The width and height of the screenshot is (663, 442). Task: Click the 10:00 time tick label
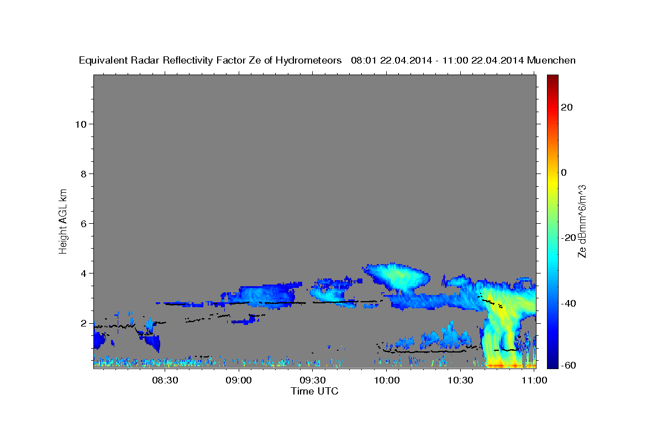[x=387, y=380]
